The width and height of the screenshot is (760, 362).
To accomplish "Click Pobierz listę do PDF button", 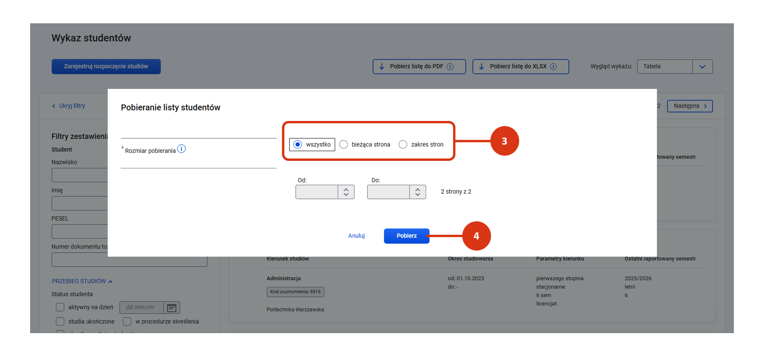I will [419, 66].
